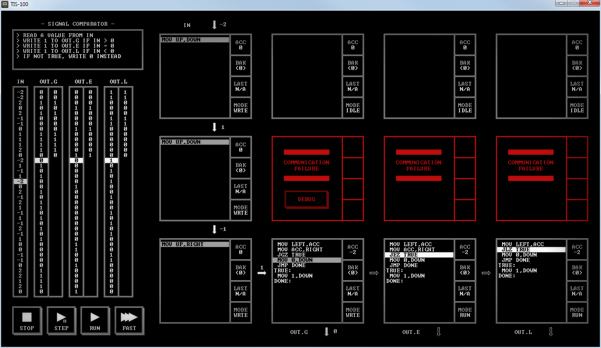Click hollow right arrow feeding the JLZ node
This screenshot has width=601, height=348.
pos(486,273)
